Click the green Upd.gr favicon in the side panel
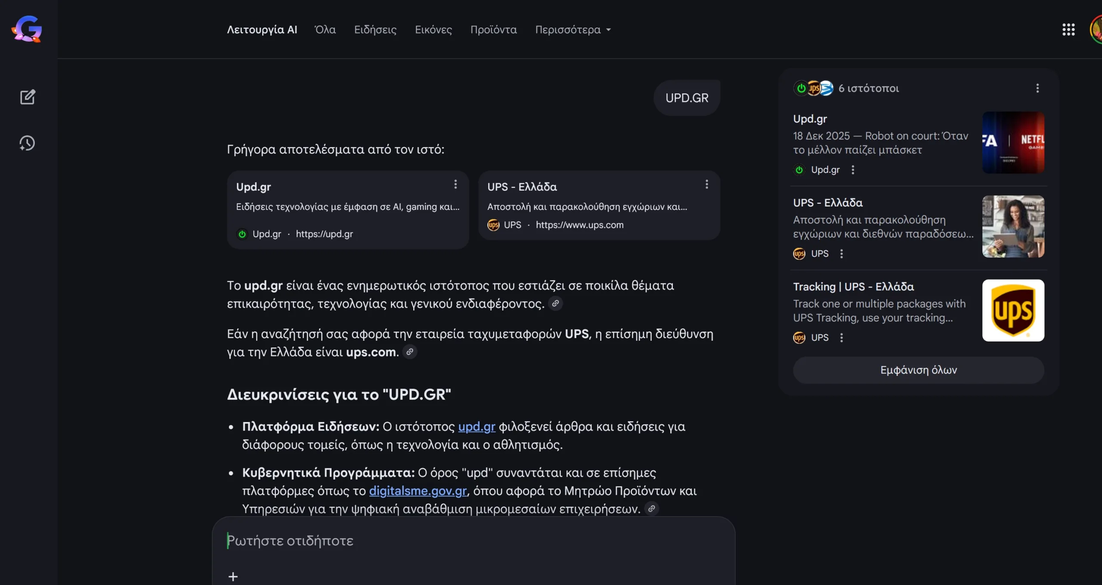1102x585 pixels. [800, 169]
